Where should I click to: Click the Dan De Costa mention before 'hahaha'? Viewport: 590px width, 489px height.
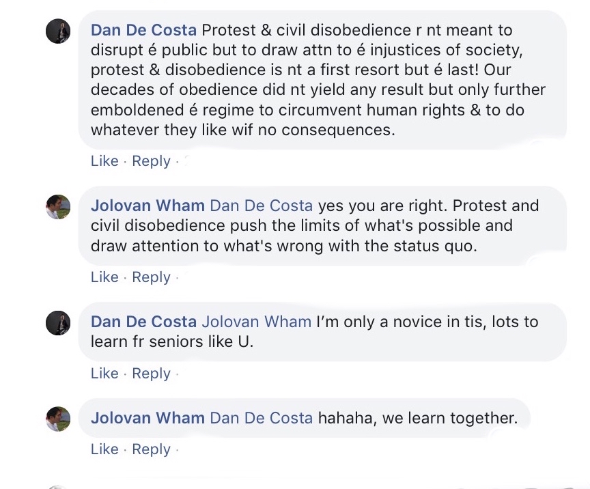262,418
